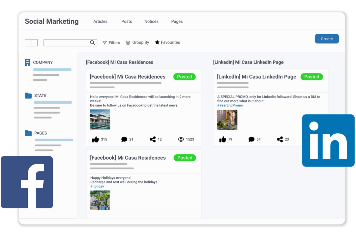Click thumbs-up icon with 315 likes
The height and width of the screenshot is (237, 356).
pyautogui.click(x=95, y=139)
